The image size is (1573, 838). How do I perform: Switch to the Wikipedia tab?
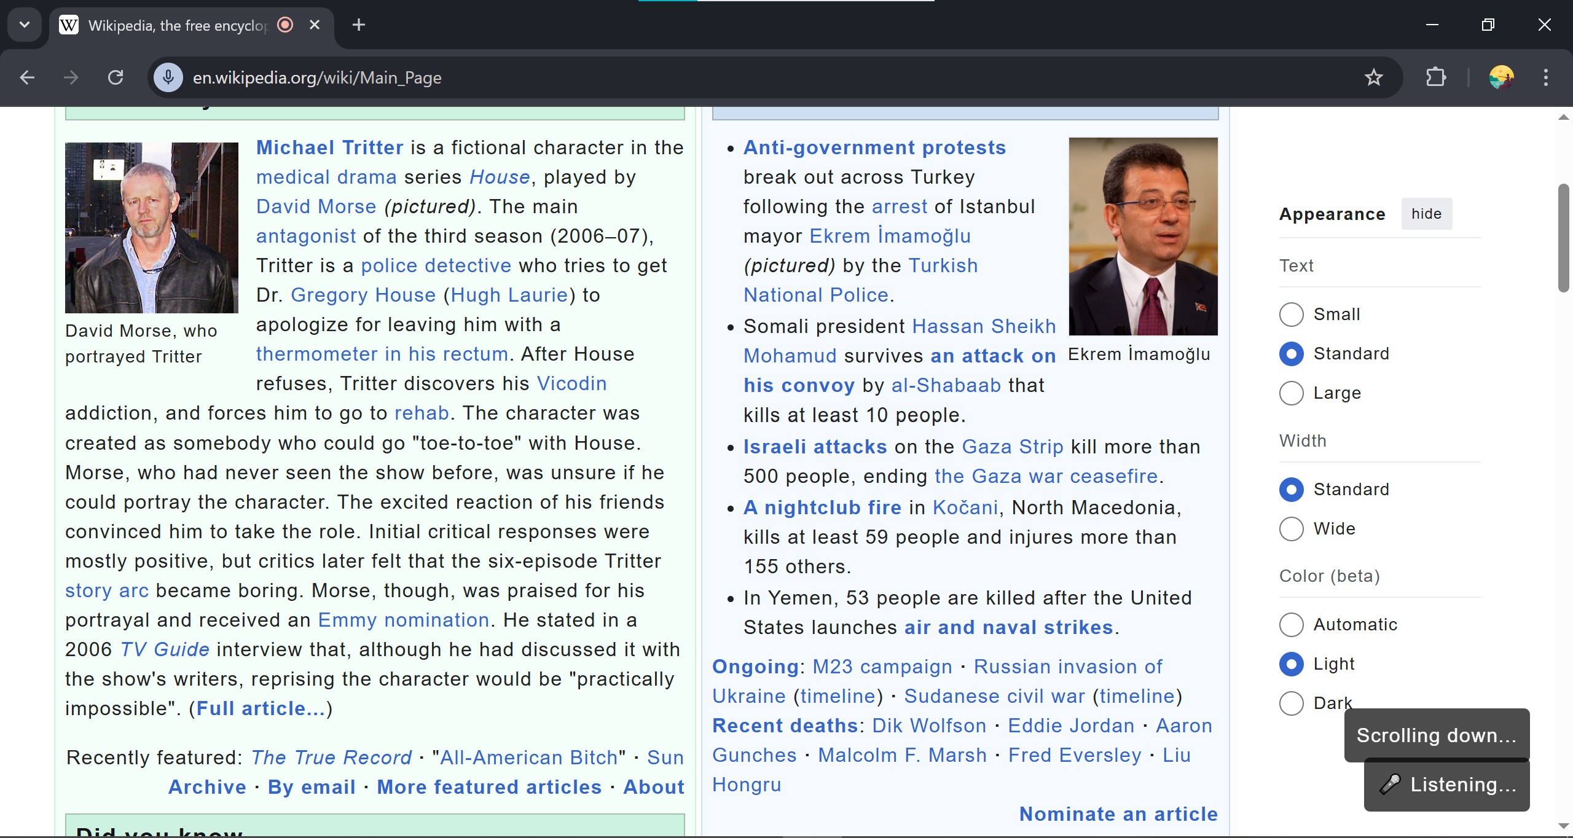[x=175, y=26]
